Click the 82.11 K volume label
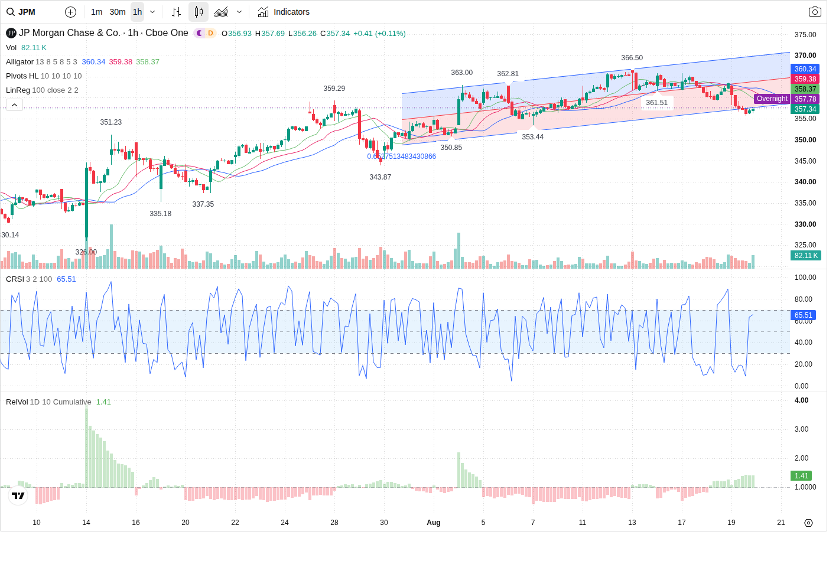The image size is (839, 561). 806,256
